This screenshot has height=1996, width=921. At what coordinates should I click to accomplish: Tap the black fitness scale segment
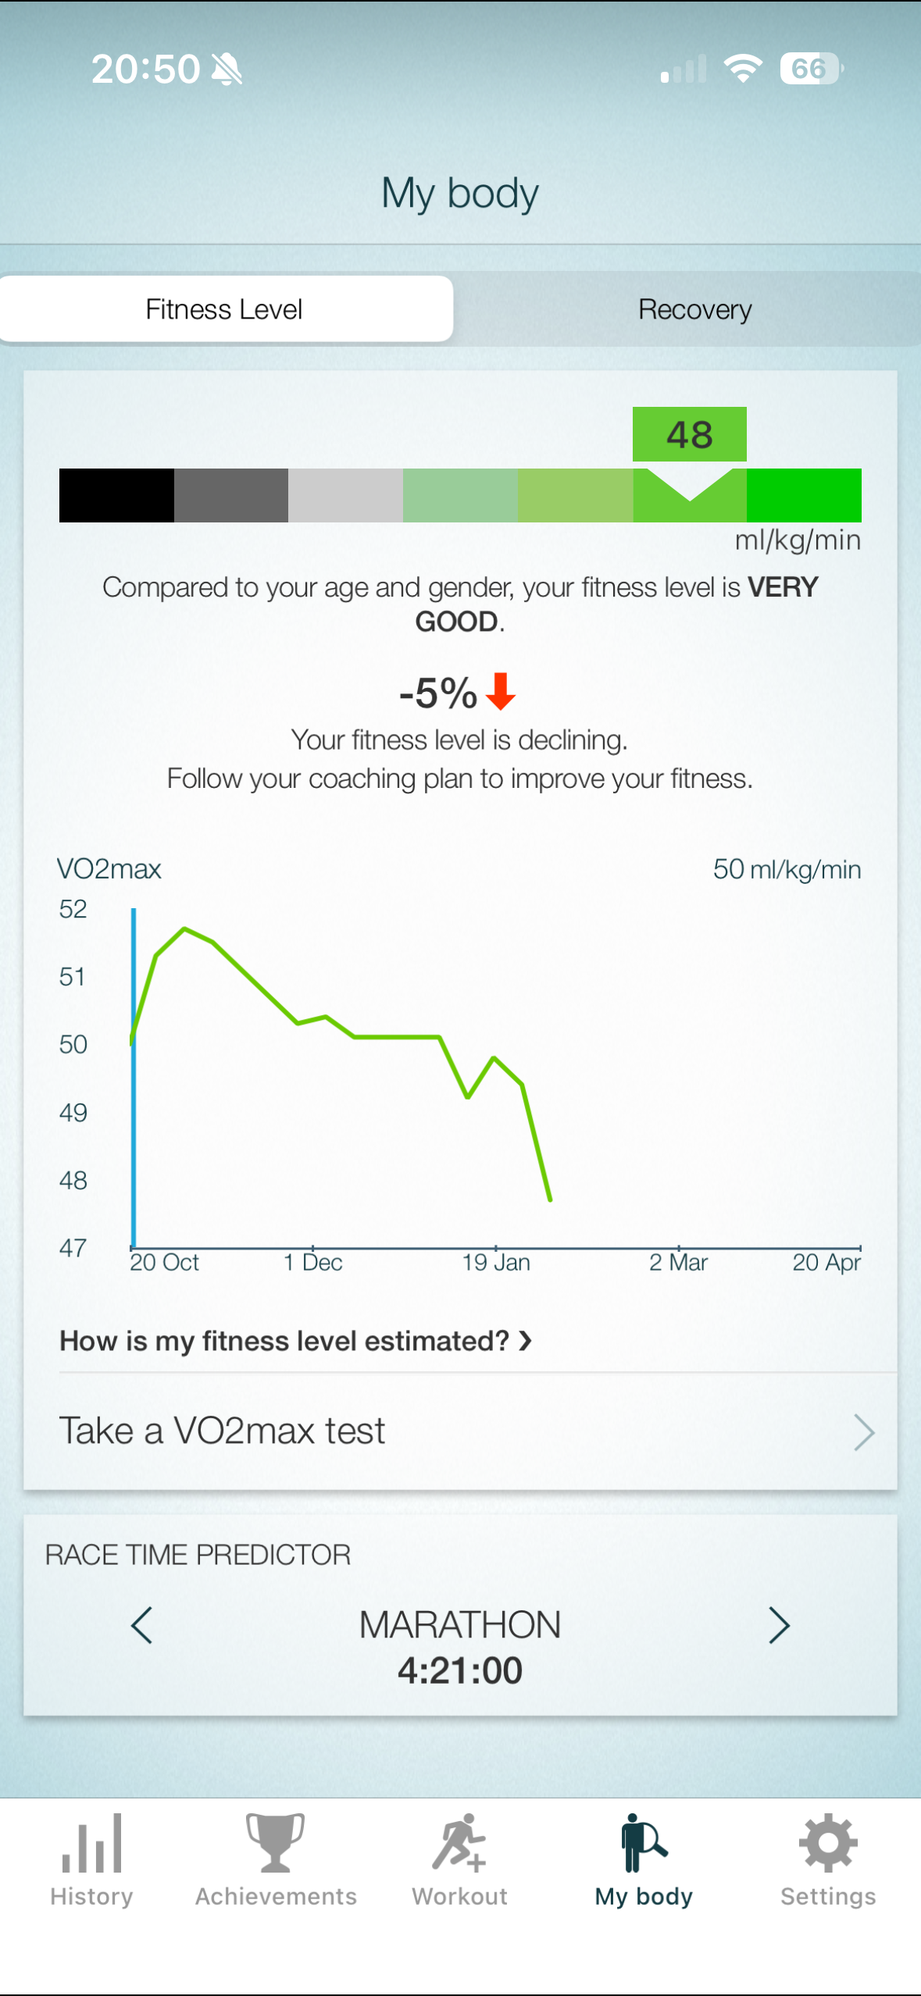(x=116, y=495)
